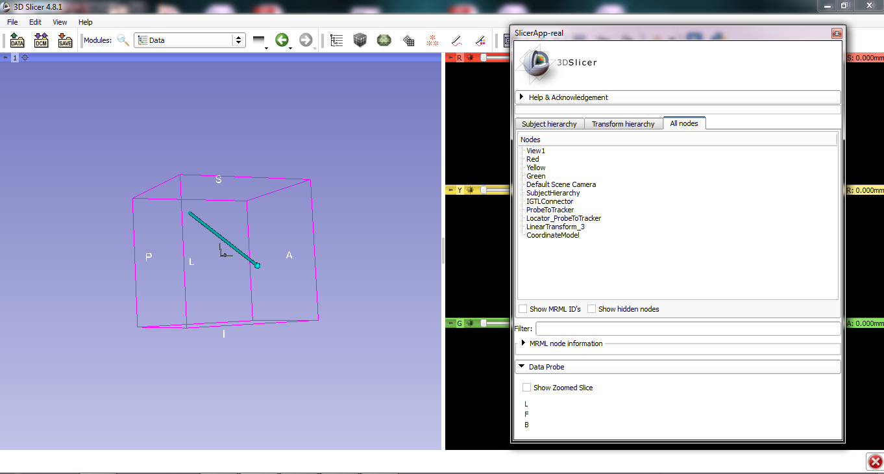Screen dimensions: 884x474
Task: Open the module search magnifier
Action: click(x=123, y=40)
